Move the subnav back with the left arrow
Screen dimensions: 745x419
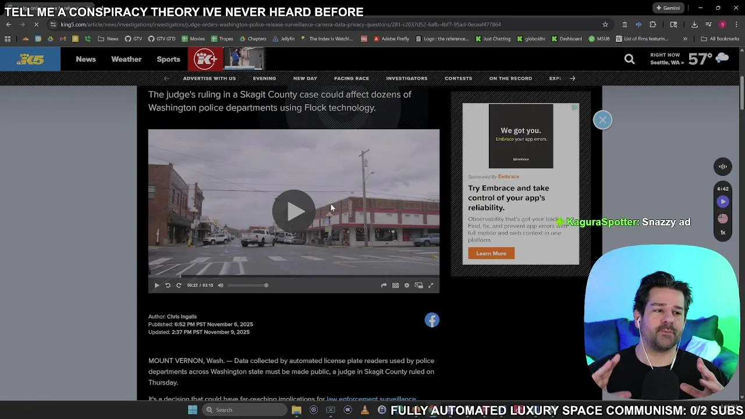pos(166,79)
